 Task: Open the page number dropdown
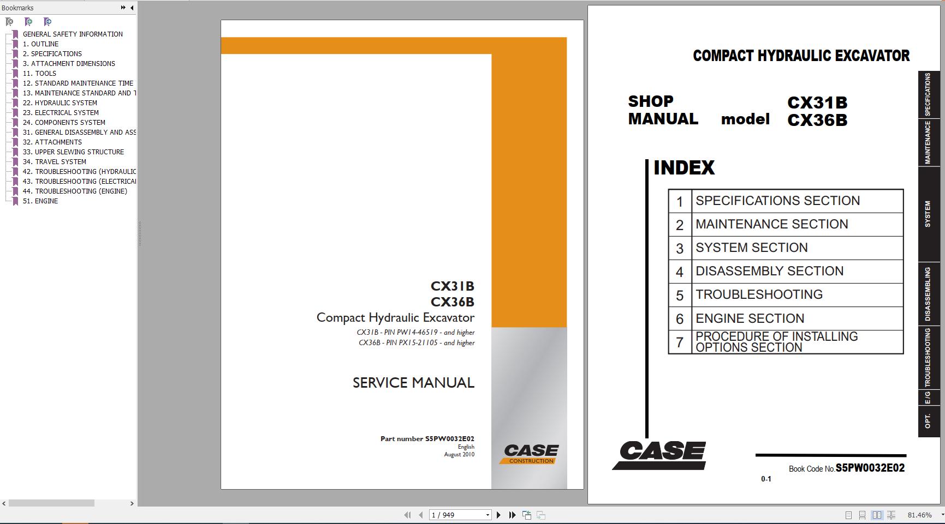[488, 515]
